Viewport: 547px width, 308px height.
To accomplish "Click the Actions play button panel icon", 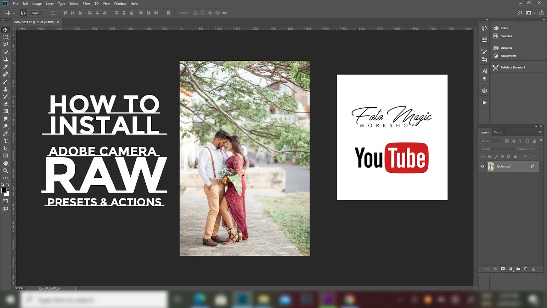I will point(484,103).
